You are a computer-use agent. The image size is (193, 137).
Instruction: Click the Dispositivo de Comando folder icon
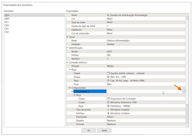(x=108, y=99)
